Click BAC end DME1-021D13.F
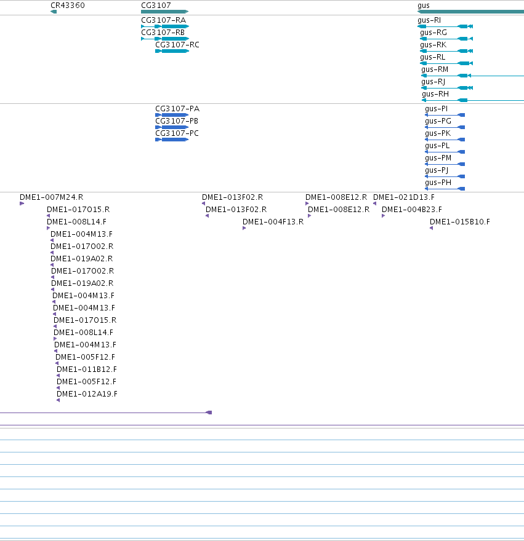This screenshot has height=541, width=524. point(374,203)
